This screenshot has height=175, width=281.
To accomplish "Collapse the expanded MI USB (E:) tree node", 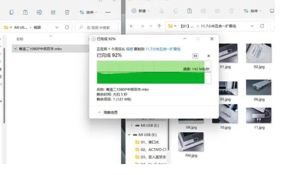I will pyautogui.click(x=130, y=135).
